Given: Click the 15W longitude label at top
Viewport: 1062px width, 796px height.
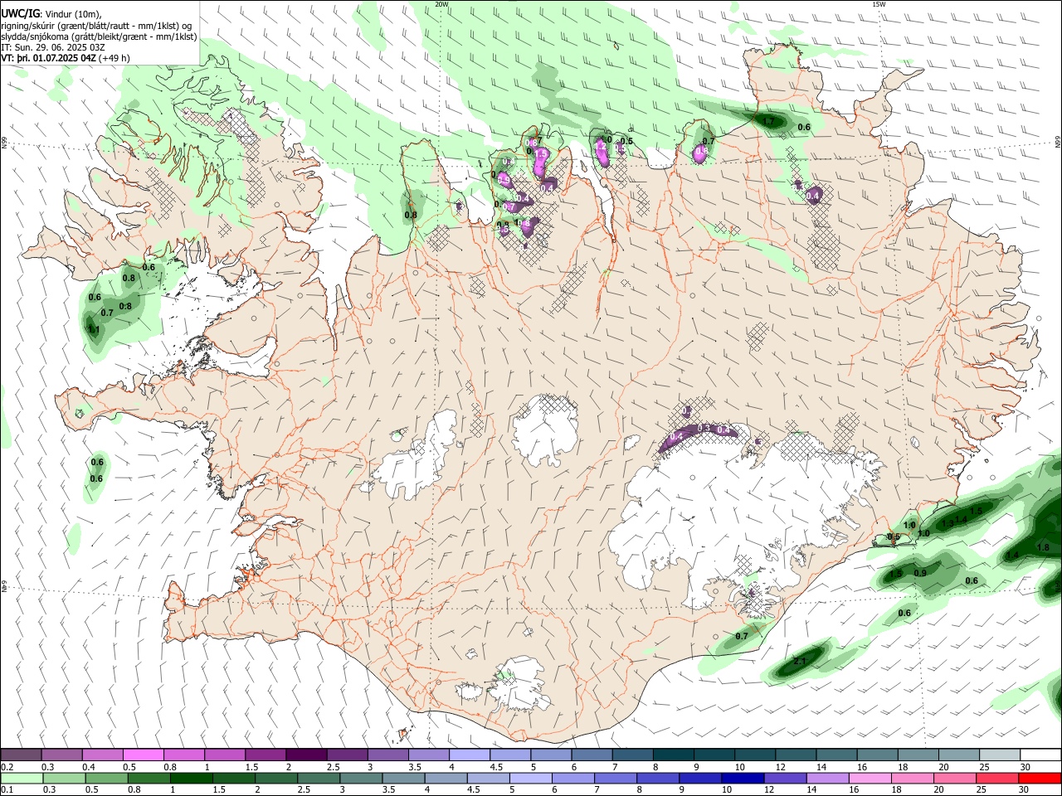Looking at the screenshot, I should [879, 4].
